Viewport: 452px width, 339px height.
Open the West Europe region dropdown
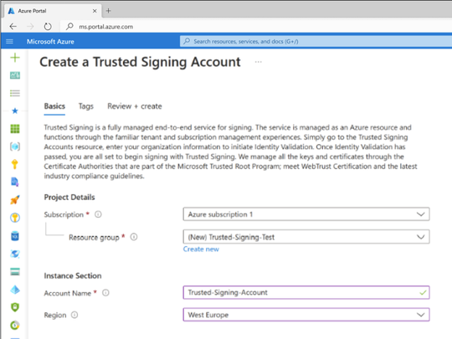coord(306,315)
